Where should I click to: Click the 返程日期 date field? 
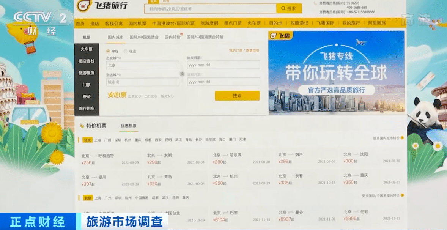coord(223,82)
